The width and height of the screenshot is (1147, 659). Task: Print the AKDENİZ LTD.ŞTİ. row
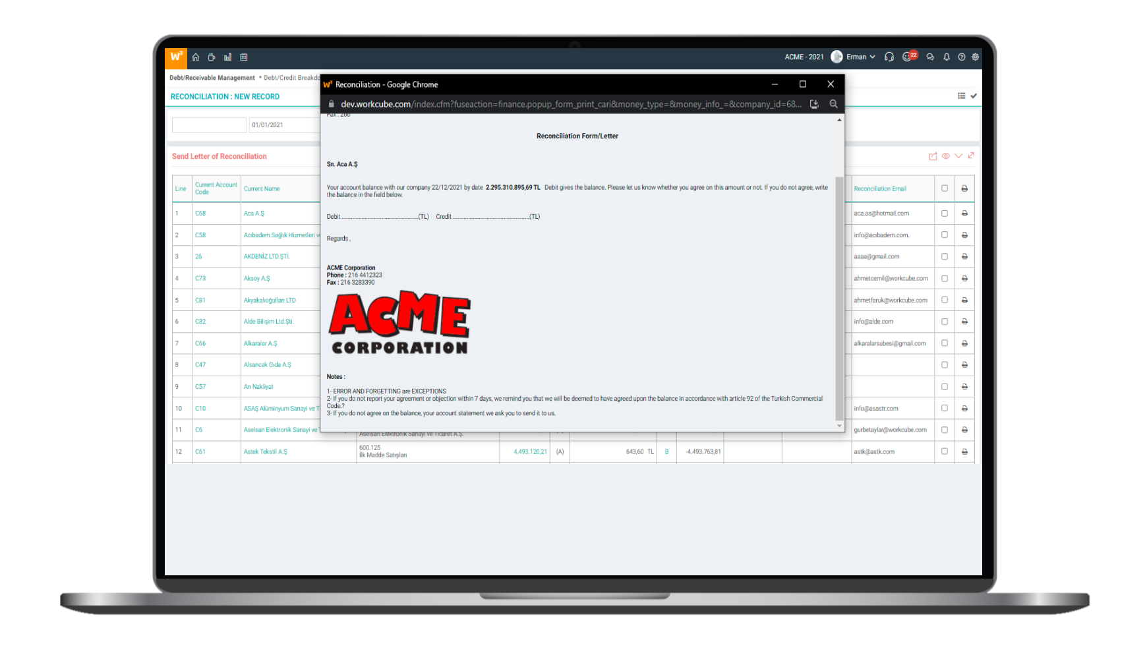pyautogui.click(x=964, y=257)
